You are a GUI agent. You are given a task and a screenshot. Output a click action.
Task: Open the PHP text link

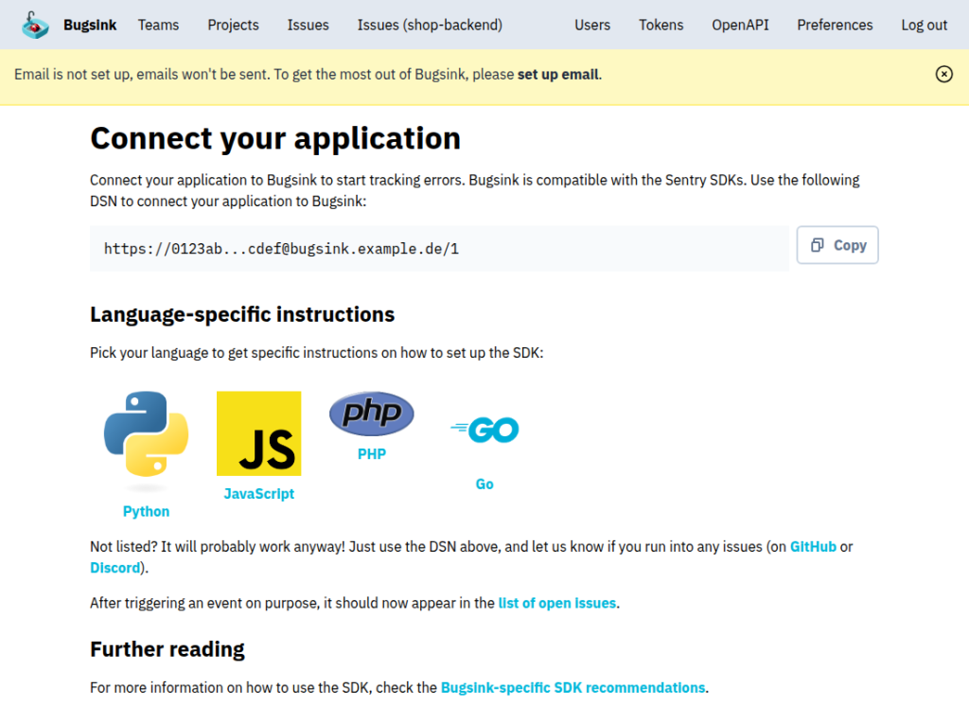[371, 454]
